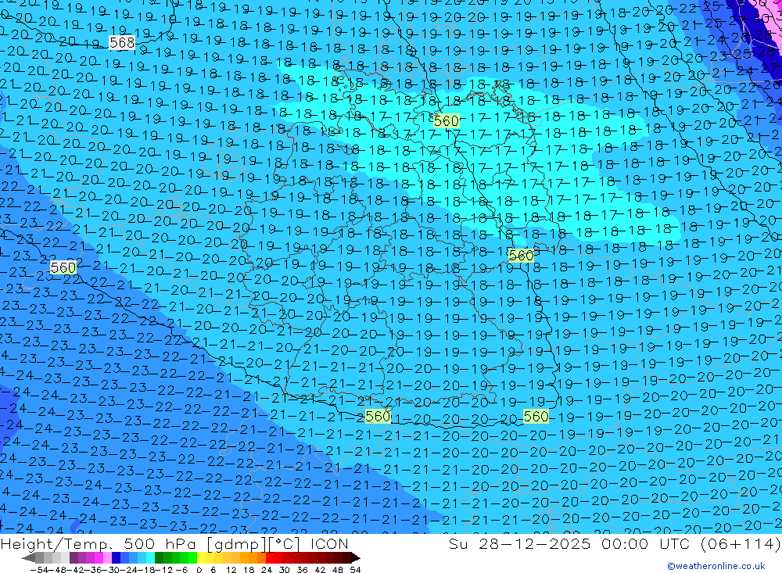Click the topmost 560 contour label
The width and height of the screenshot is (782, 573).
coord(446,120)
